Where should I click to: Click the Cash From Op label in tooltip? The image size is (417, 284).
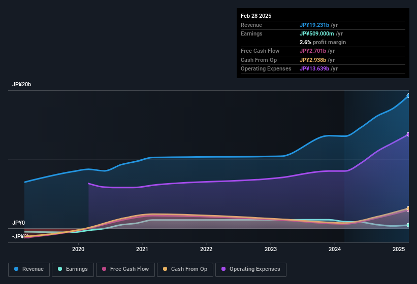point(259,60)
